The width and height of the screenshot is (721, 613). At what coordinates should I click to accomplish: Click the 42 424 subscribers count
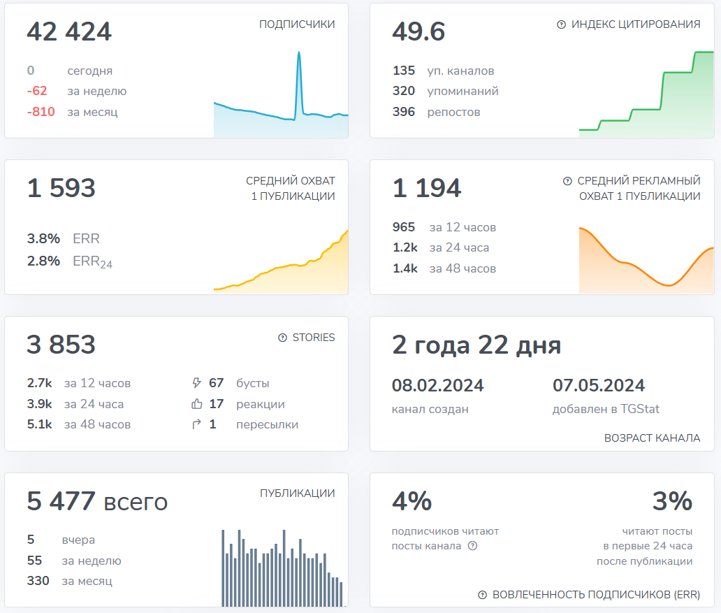[x=69, y=32]
